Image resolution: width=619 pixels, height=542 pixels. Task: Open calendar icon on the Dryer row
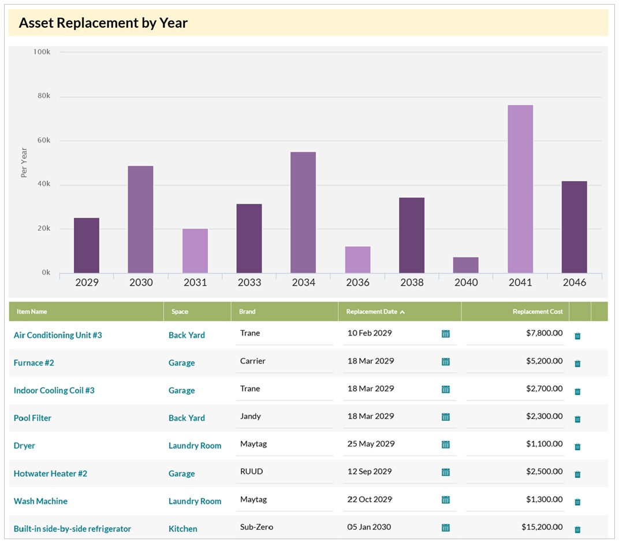tap(445, 444)
